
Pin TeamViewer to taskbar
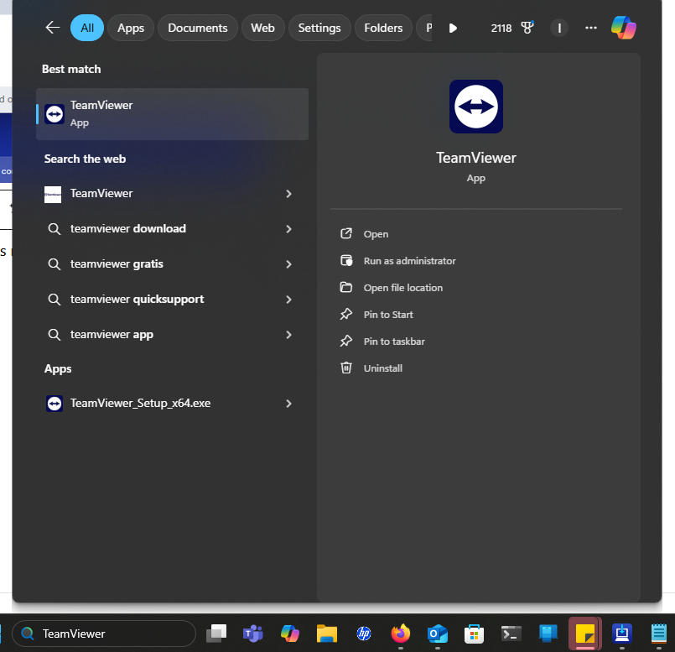pyautogui.click(x=394, y=342)
